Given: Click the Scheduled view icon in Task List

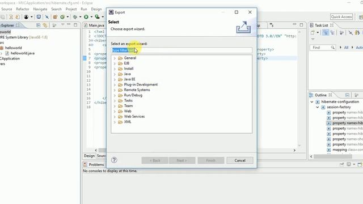Looking at the screenshot, I should click(333, 33).
